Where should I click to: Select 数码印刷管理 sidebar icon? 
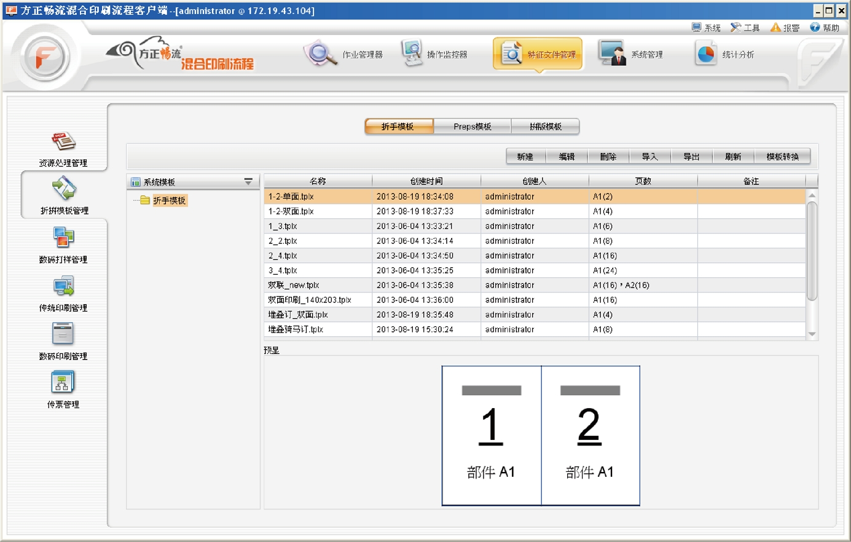63,335
